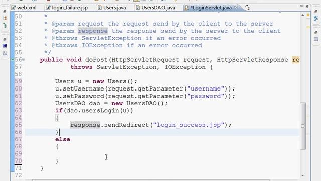The height and width of the screenshot is (181, 321).
Task: Minimize the editor area
Action: [x=302, y=6]
